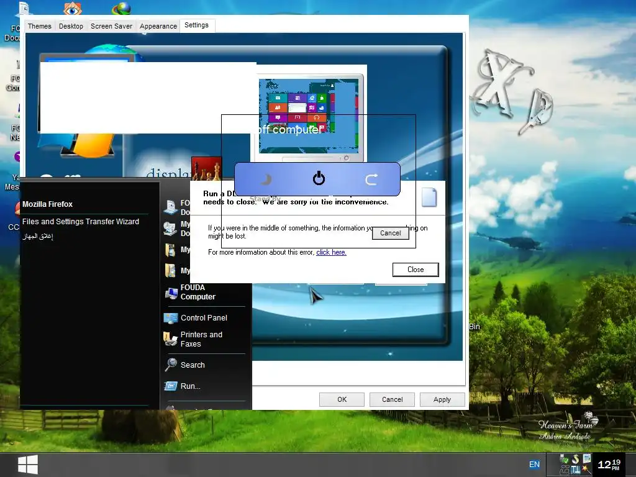Open the FastStone eye icon on desktop
The image size is (636, 477).
(73, 7)
